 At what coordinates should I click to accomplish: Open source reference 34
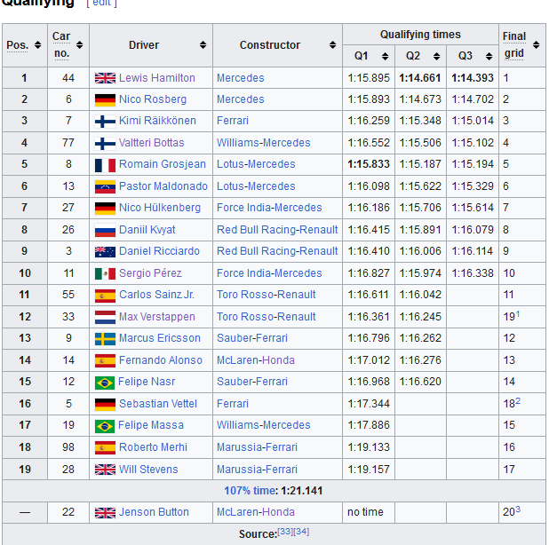301,532
